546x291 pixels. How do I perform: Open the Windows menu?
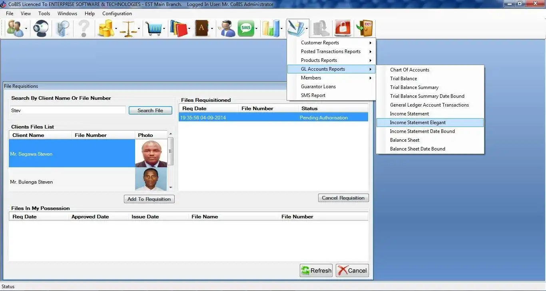[x=67, y=13]
